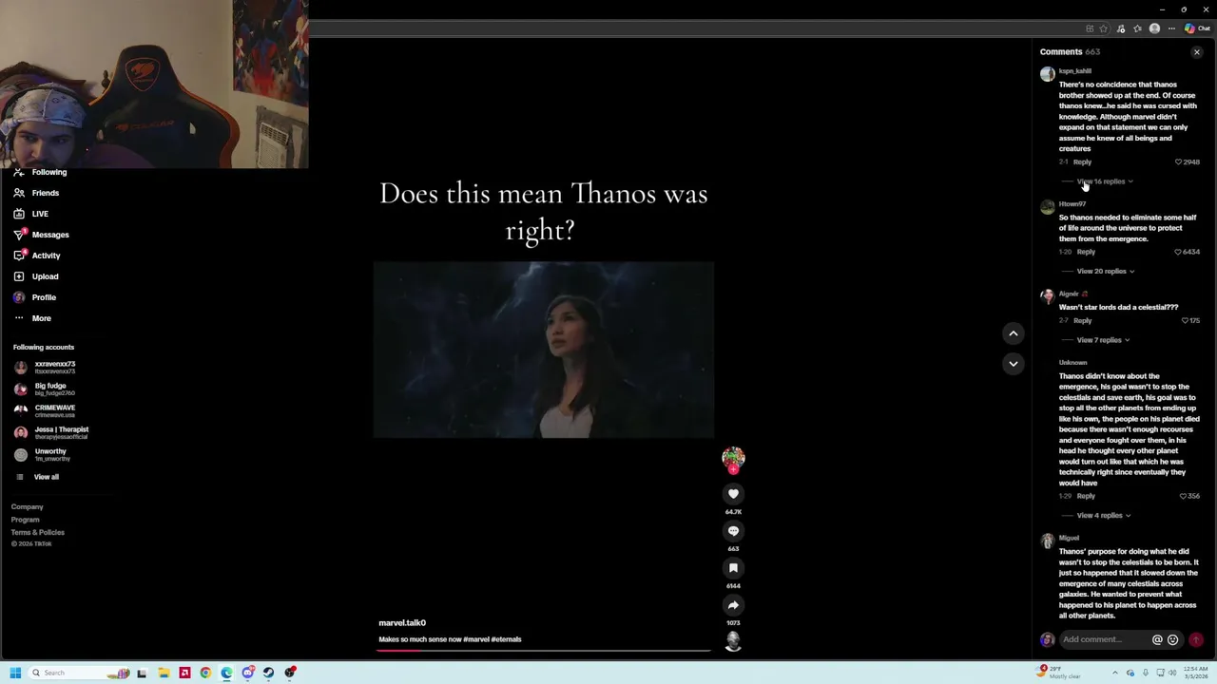The width and height of the screenshot is (1217, 684).
Task: Open marvel.talk0 creator name link
Action: (x=402, y=623)
